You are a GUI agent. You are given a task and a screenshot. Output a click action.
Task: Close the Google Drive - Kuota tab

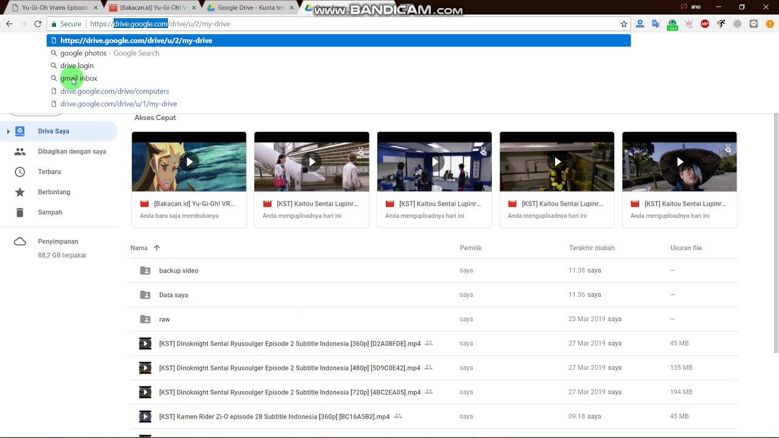(x=292, y=8)
